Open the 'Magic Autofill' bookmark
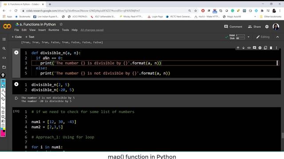Screen dimensions: 284x159 click(x=232, y=17)
